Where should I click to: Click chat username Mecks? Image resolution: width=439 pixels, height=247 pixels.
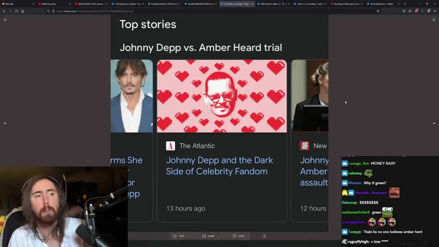pyautogui.click(x=355, y=183)
